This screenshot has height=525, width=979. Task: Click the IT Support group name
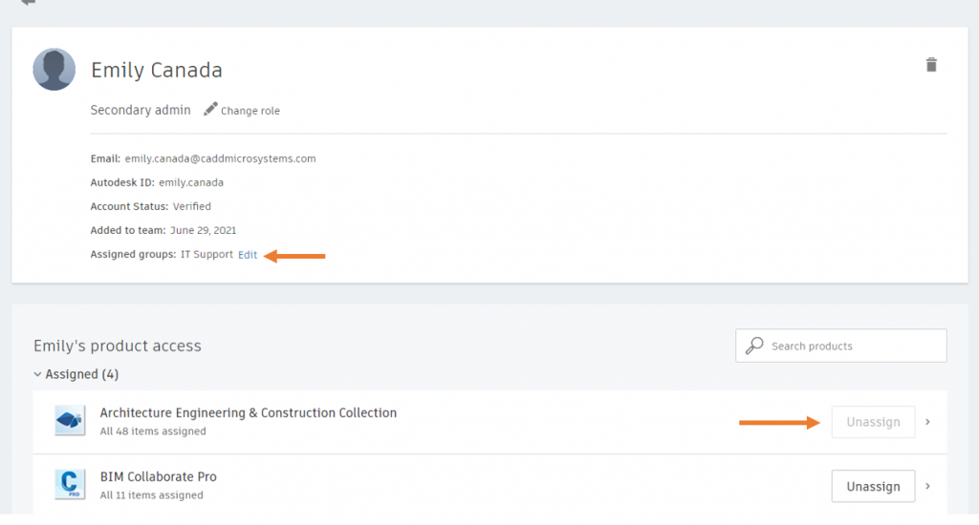pyautogui.click(x=207, y=255)
